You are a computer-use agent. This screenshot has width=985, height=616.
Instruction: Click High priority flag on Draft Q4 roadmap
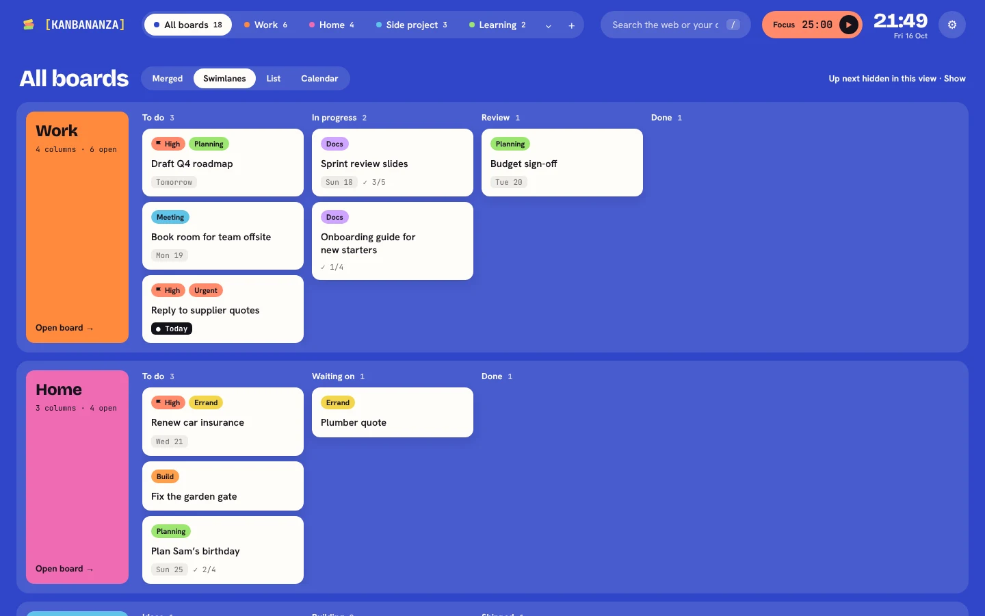[168, 144]
